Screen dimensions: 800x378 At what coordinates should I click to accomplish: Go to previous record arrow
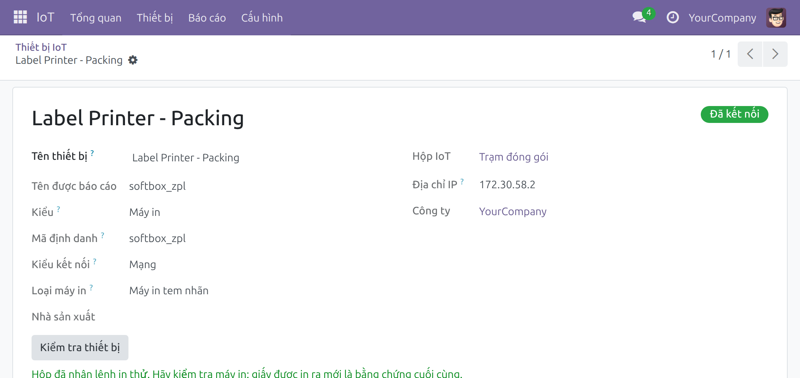(x=750, y=54)
